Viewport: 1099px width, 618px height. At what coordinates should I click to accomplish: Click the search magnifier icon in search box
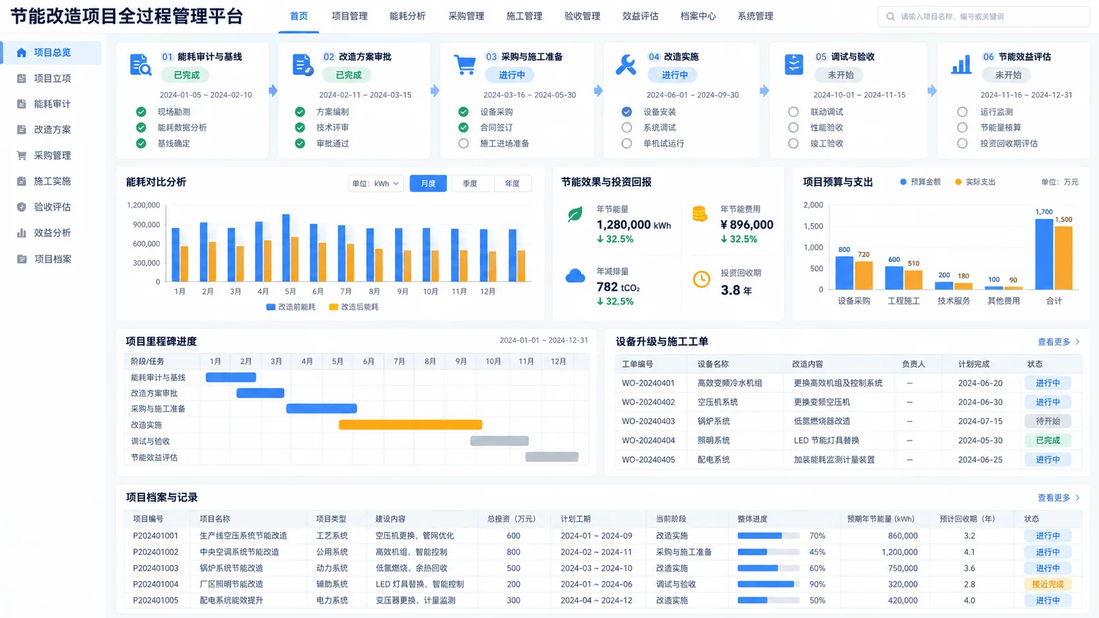tap(891, 16)
